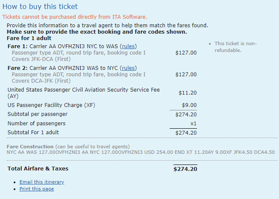Open the rules link for Fare 1

click(128, 46)
